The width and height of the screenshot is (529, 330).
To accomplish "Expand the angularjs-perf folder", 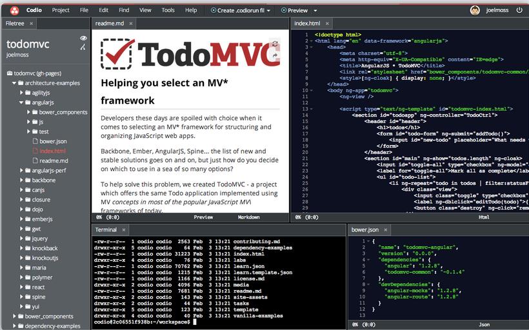I will pyautogui.click(x=21, y=171).
